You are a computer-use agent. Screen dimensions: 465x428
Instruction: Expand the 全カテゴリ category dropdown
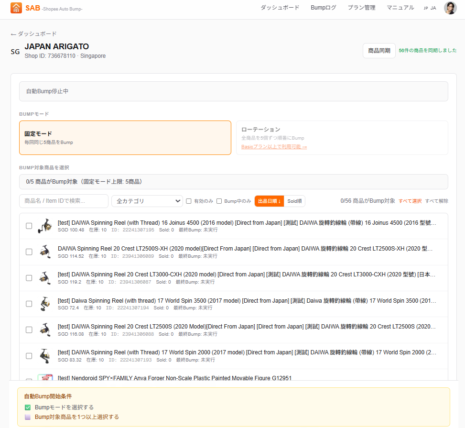tap(147, 201)
